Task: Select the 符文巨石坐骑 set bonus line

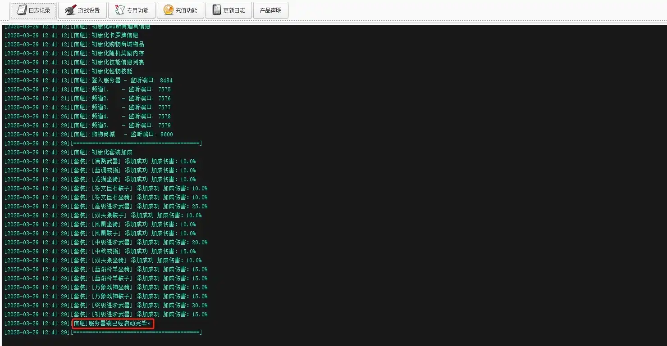Action: click(x=105, y=197)
